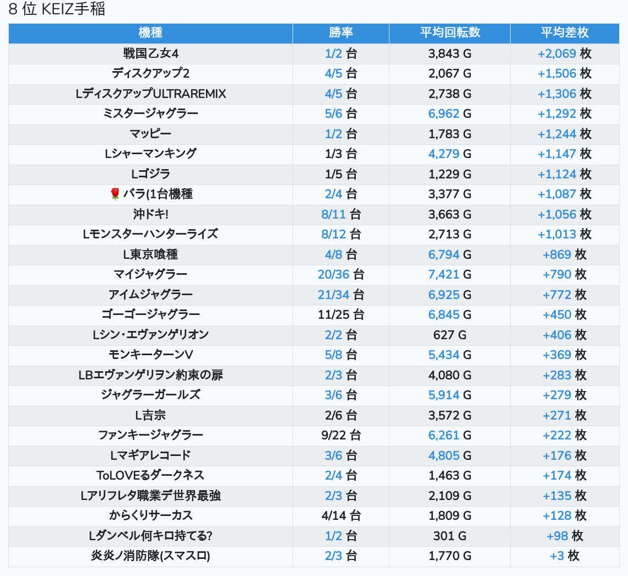Select the 21/34 台 win rate value
Viewport: 628px width, 576px height.
click(341, 295)
